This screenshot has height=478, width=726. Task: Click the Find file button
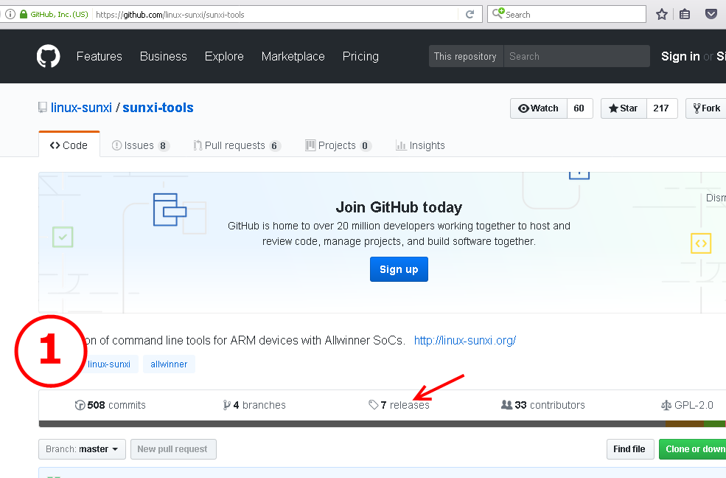tap(629, 449)
